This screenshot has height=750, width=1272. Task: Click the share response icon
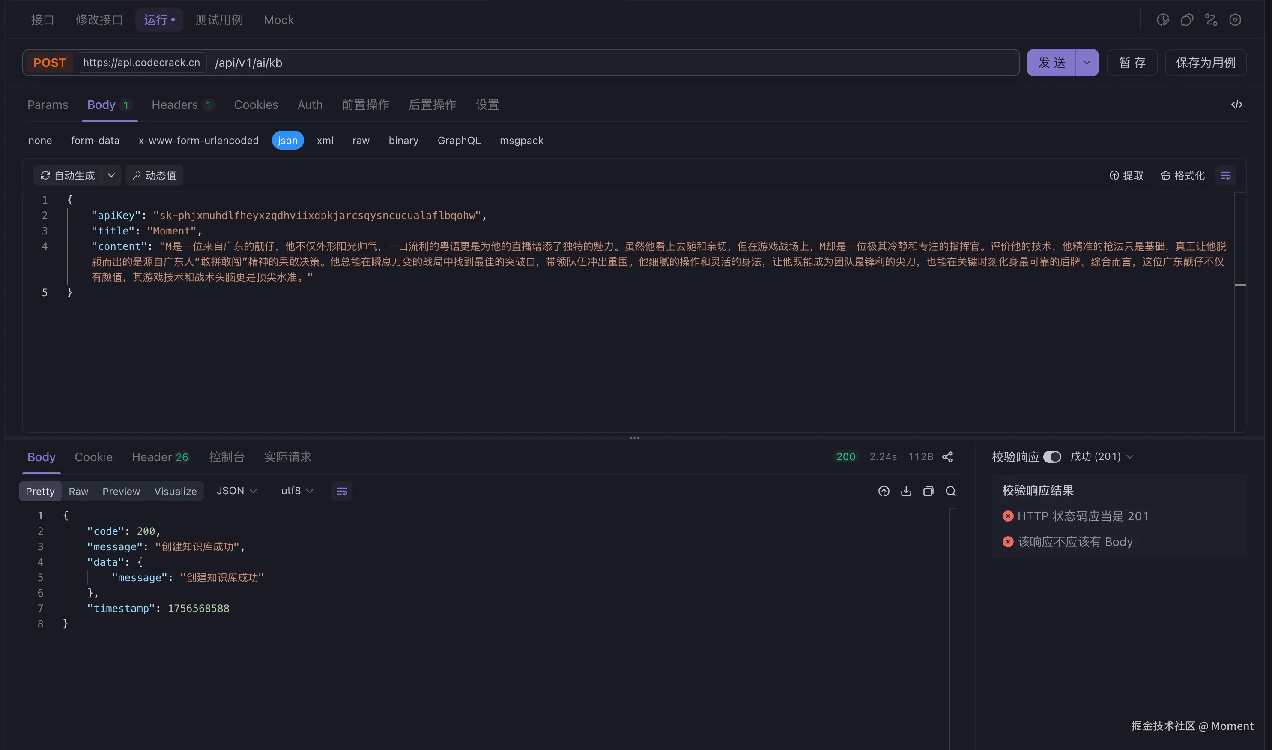(x=947, y=457)
